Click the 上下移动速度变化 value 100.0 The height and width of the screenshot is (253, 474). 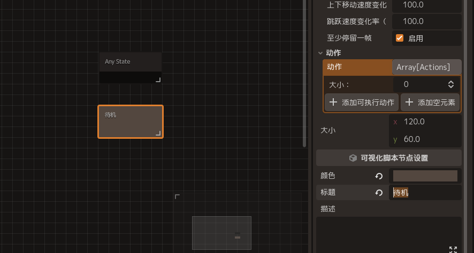tap(427, 5)
